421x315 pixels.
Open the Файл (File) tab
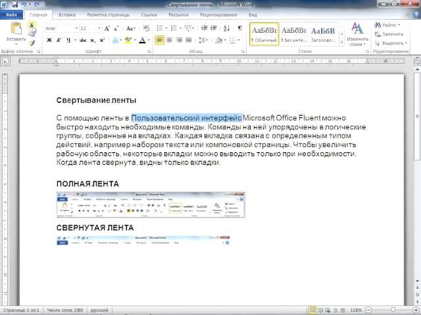[11, 14]
